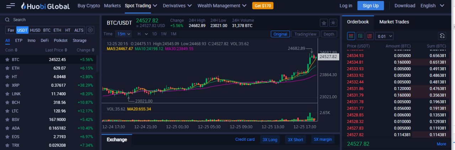
Task: Switch to the Orderbook tab
Action: point(358,22)
